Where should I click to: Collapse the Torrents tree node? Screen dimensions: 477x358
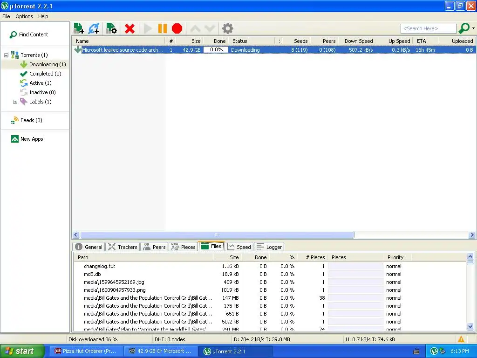pos(6,55)
